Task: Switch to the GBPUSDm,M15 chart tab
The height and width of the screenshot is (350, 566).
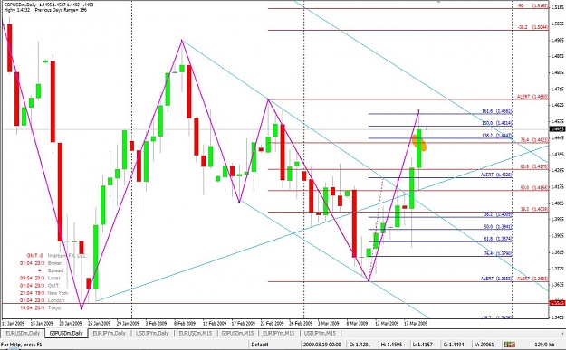Action: (x=237, y=334)
